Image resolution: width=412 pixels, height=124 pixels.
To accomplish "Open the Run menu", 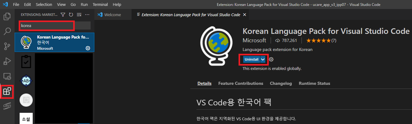I will [x=84, y=5].
